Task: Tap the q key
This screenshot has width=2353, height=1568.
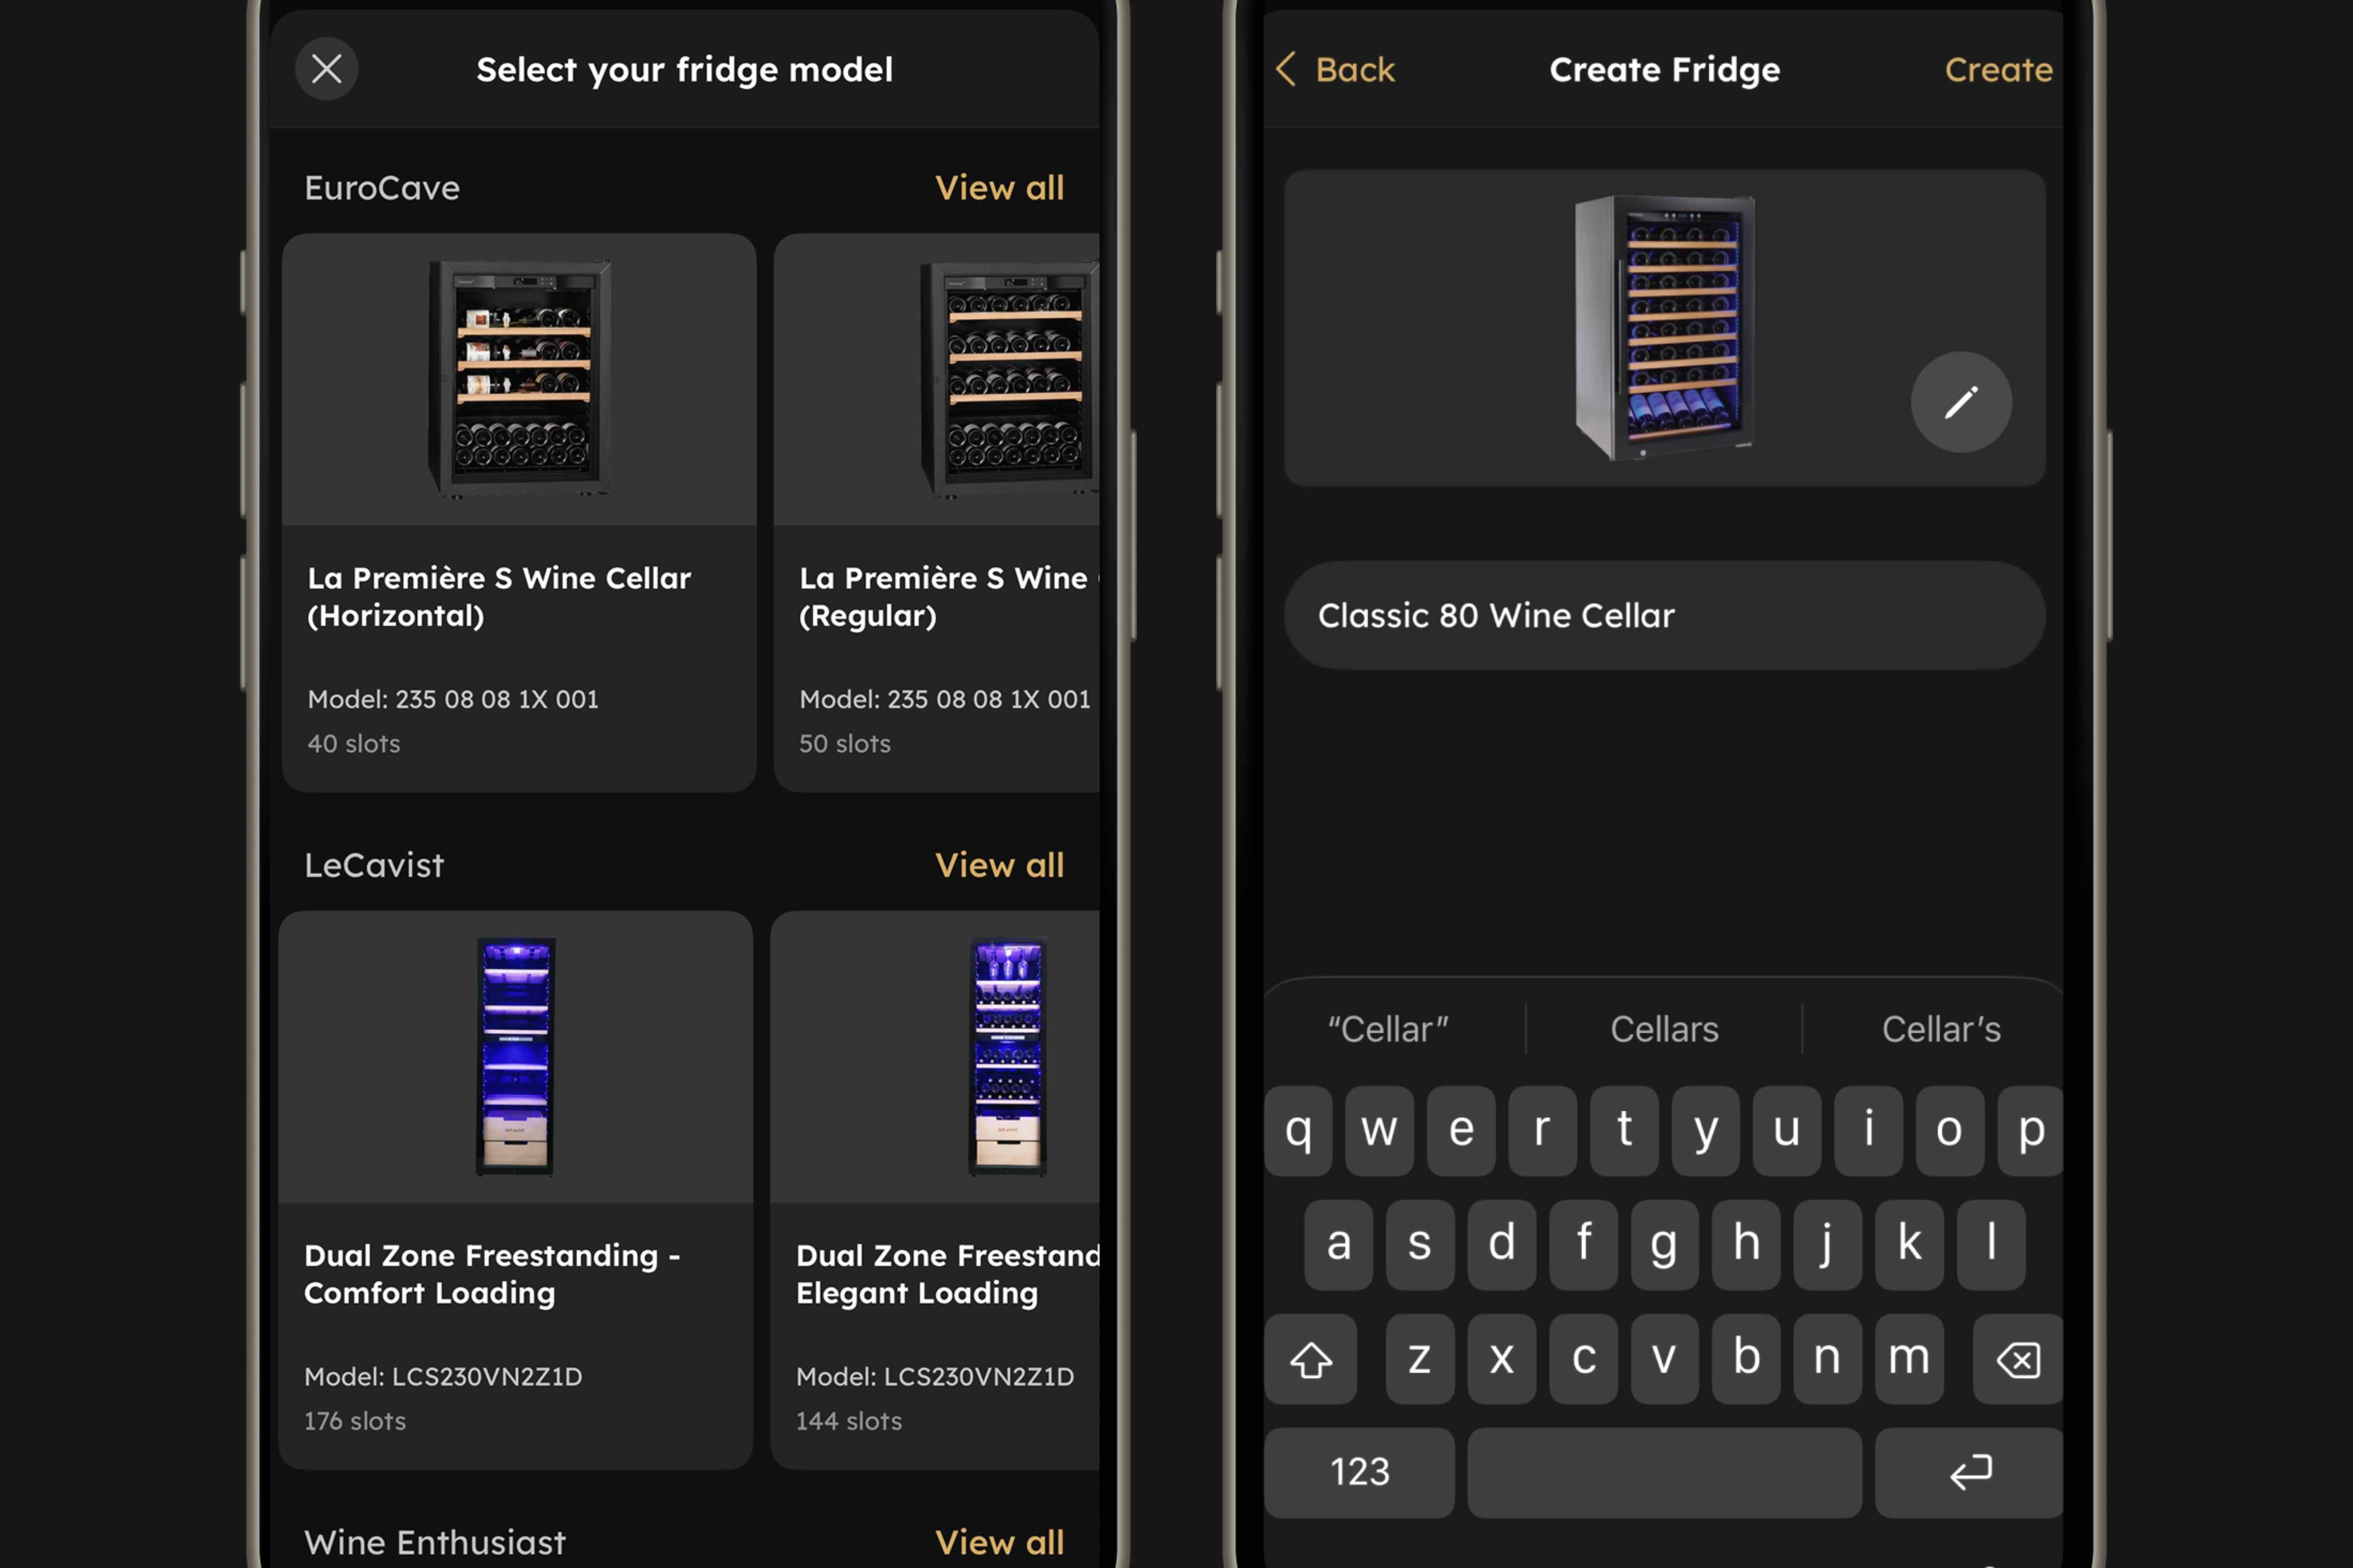Action: 1299,1131
